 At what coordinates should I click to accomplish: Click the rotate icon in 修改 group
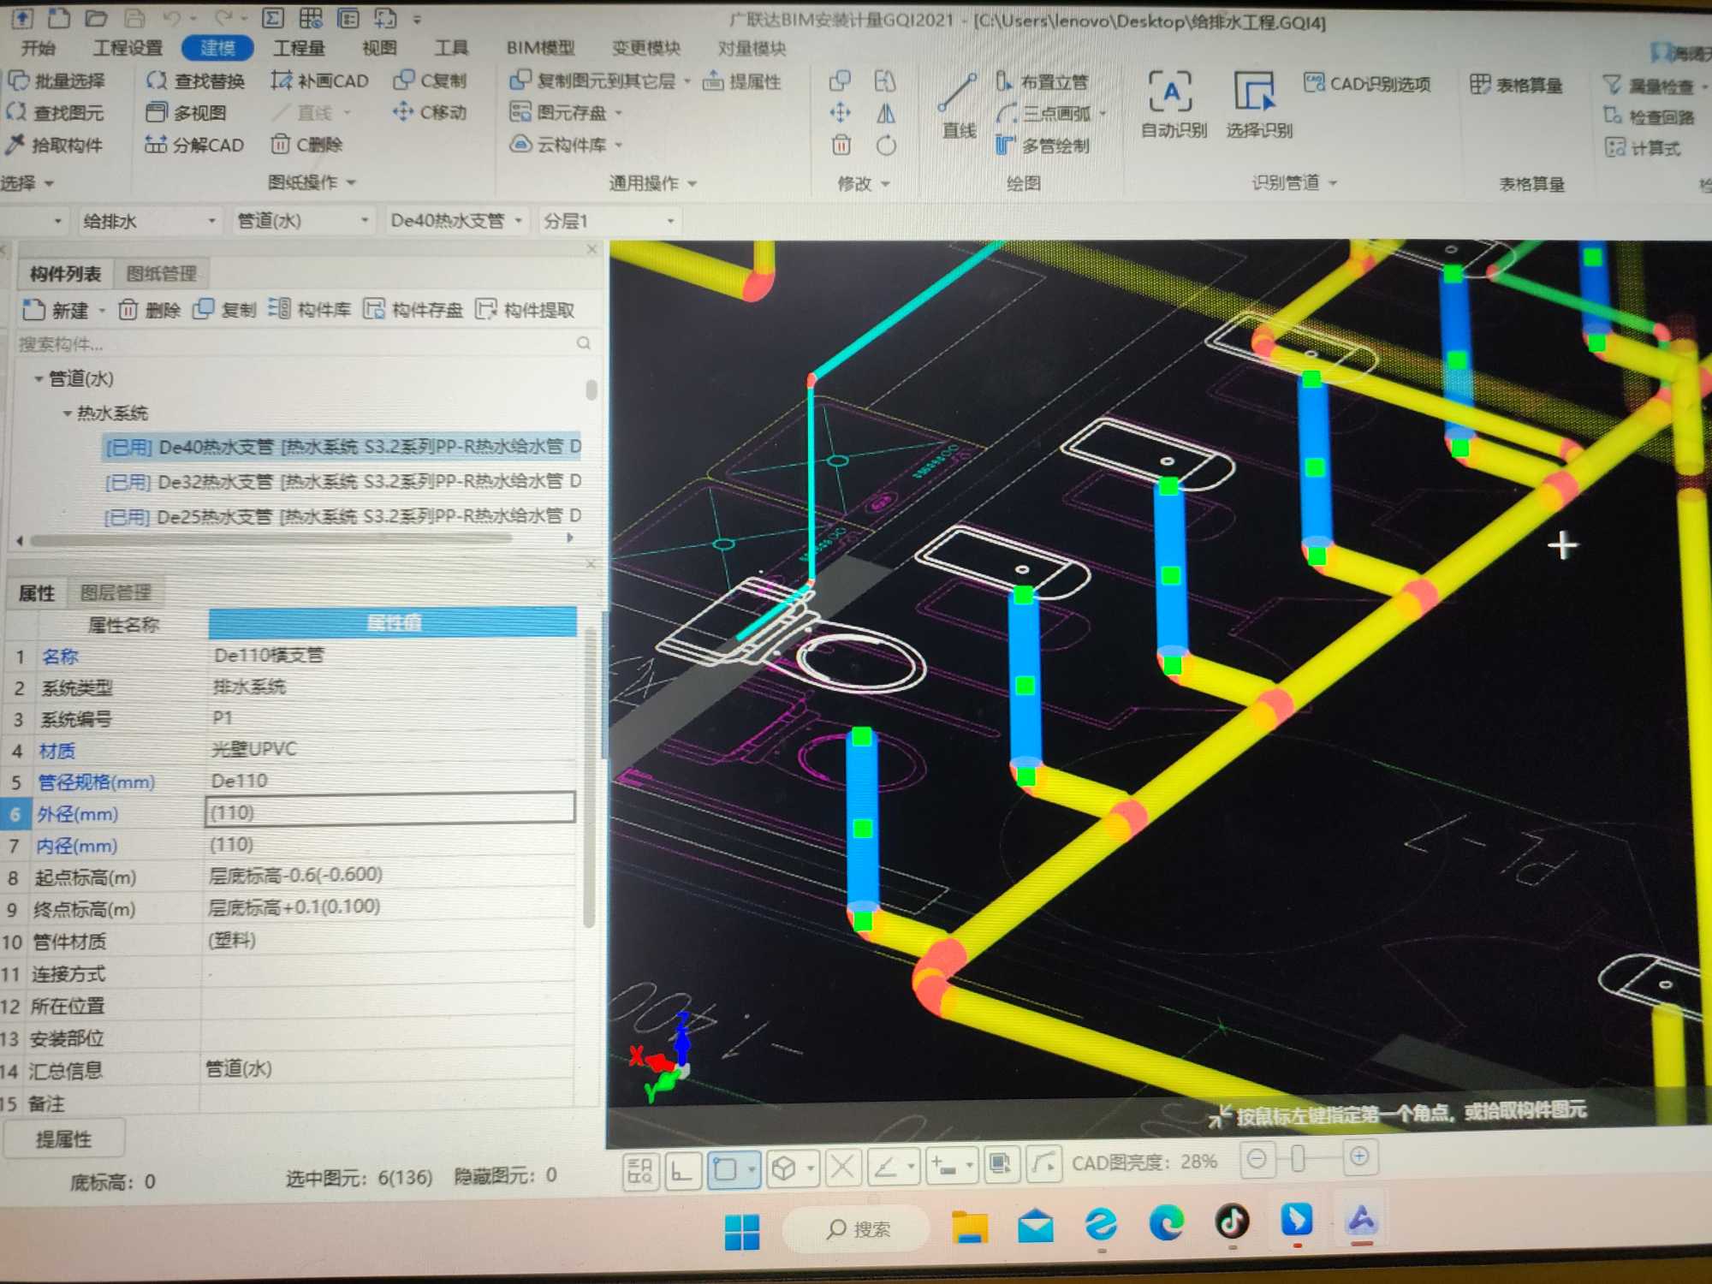(886, 146)
